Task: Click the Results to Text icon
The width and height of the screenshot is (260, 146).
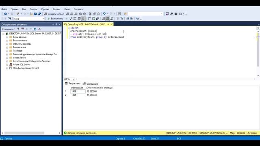Action: point(103,19)
